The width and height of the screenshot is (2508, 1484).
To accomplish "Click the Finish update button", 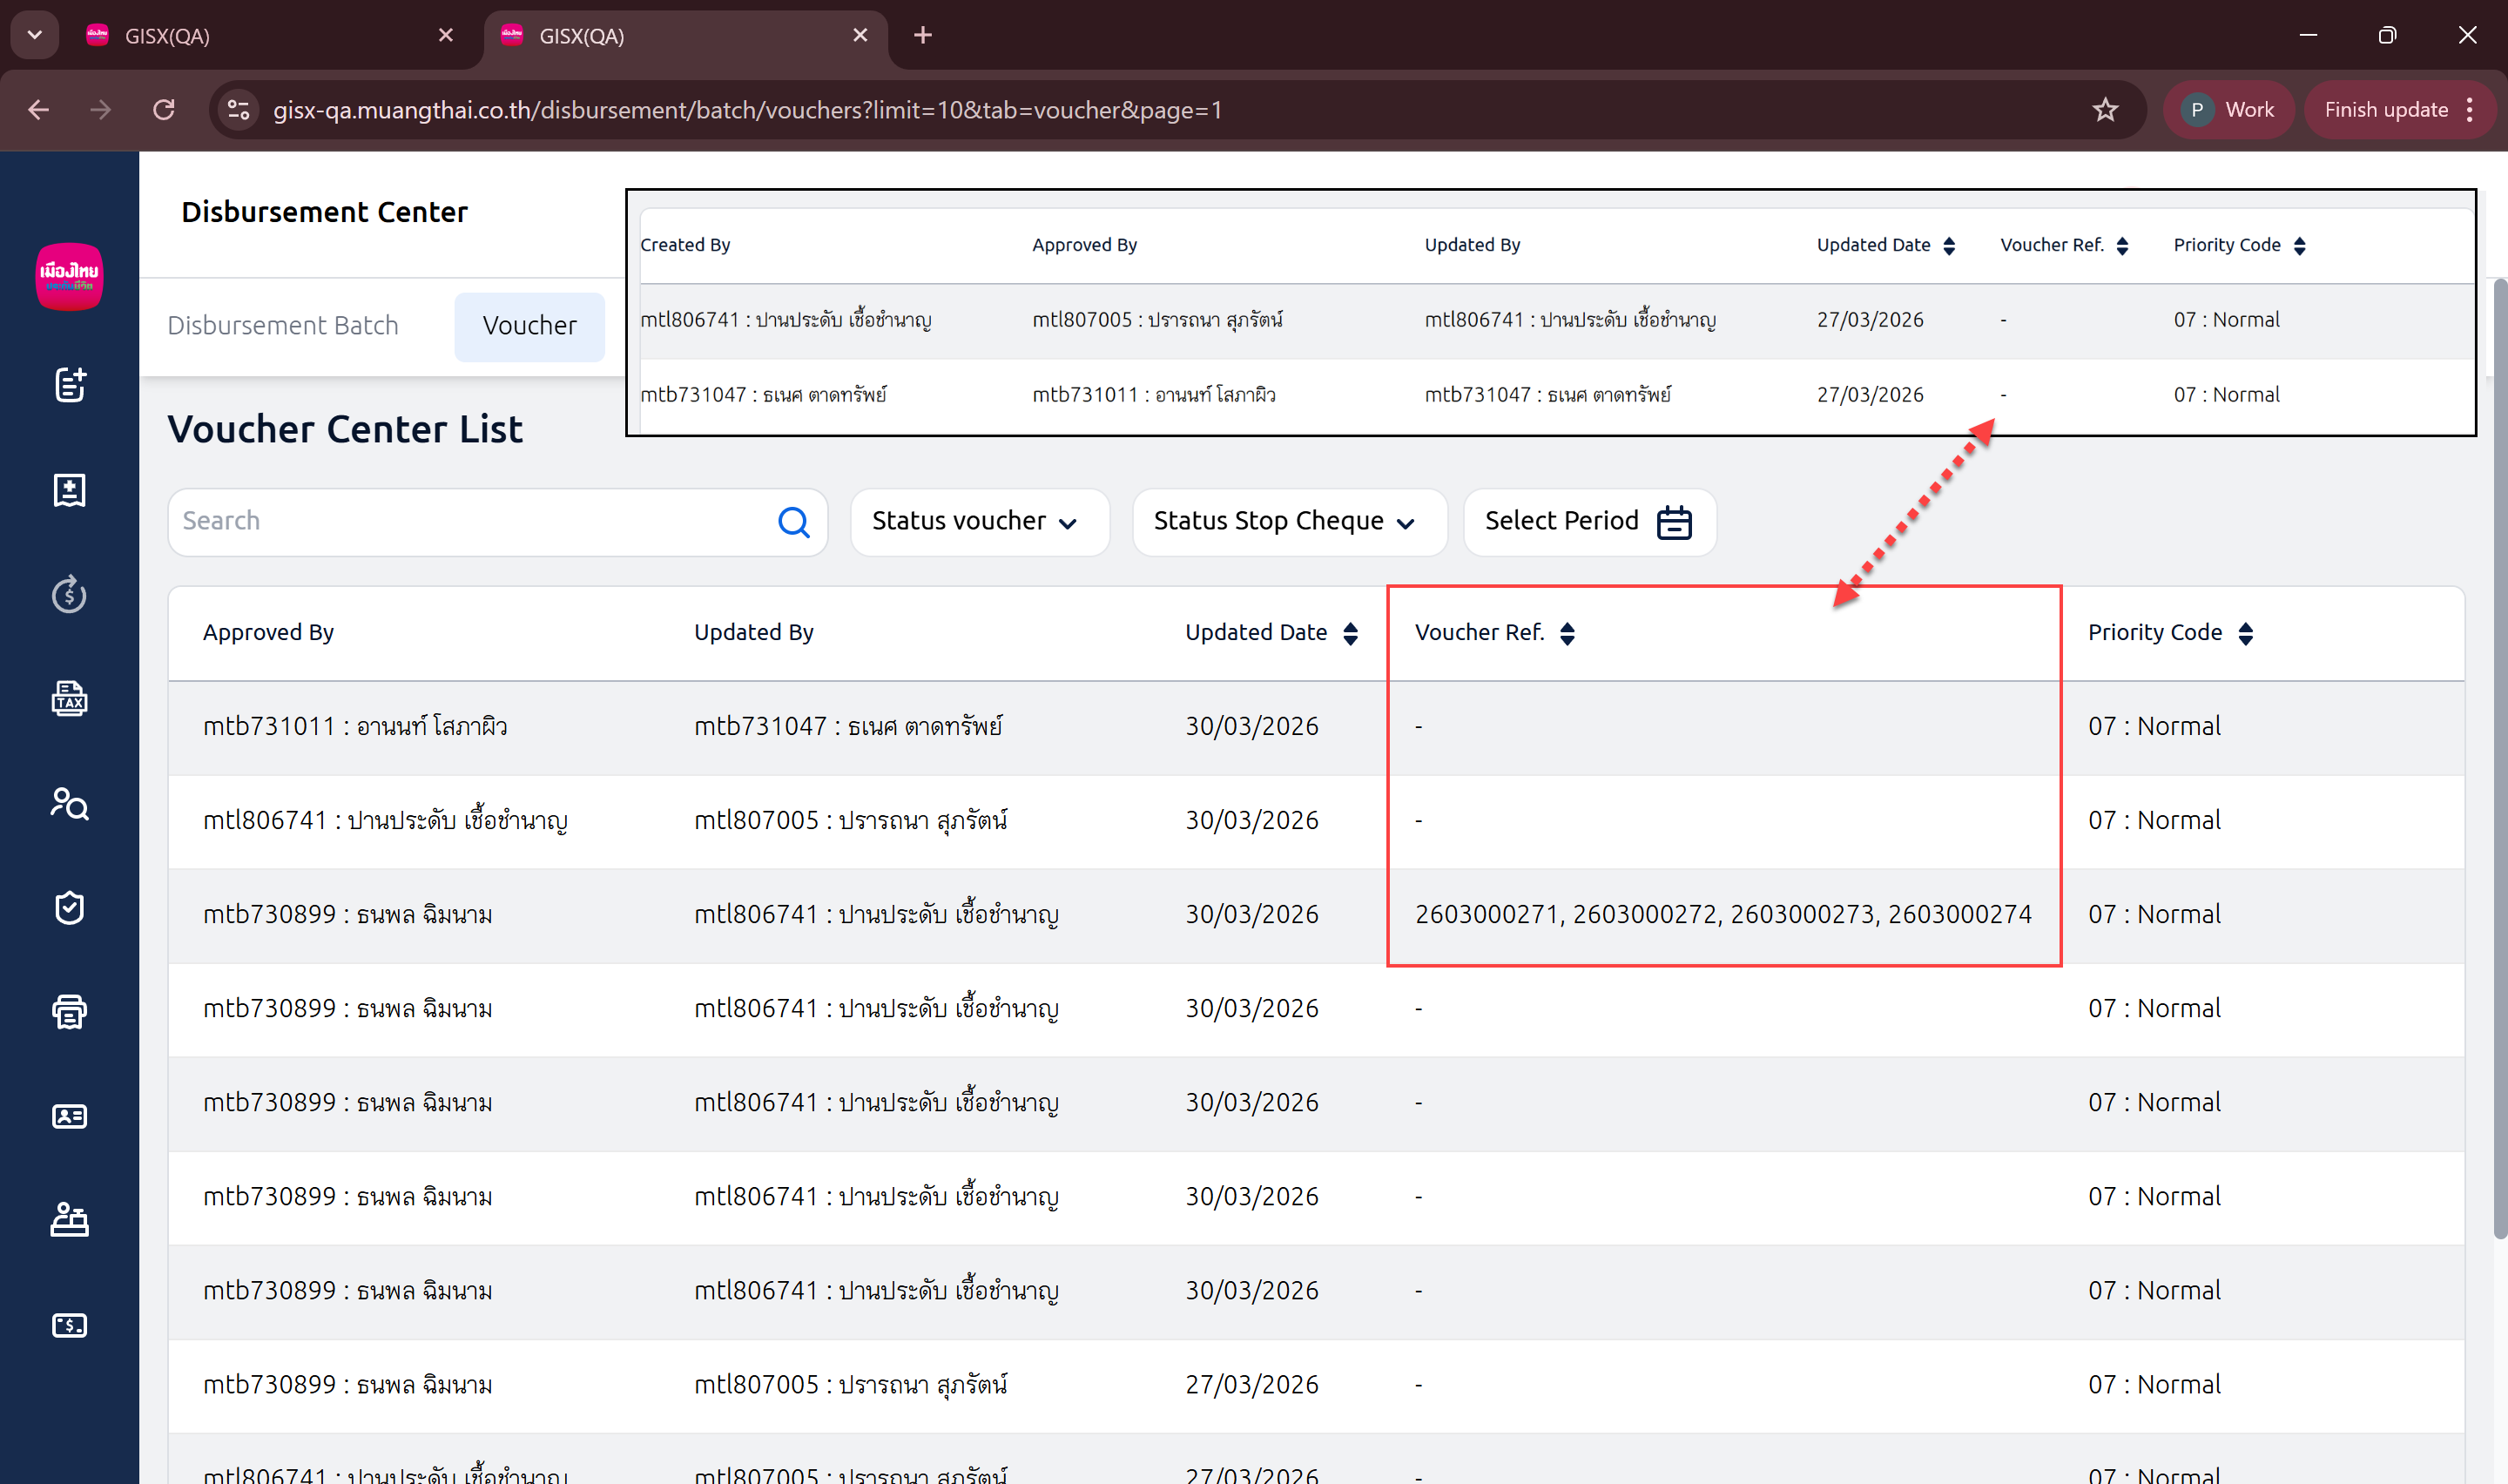I will [x=2385, y=110].
